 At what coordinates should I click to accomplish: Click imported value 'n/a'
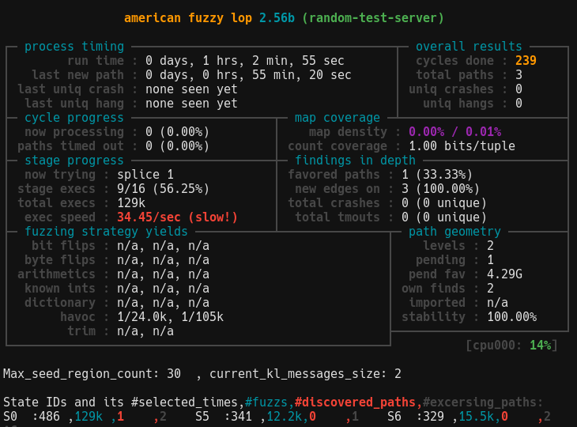[497, 303]
